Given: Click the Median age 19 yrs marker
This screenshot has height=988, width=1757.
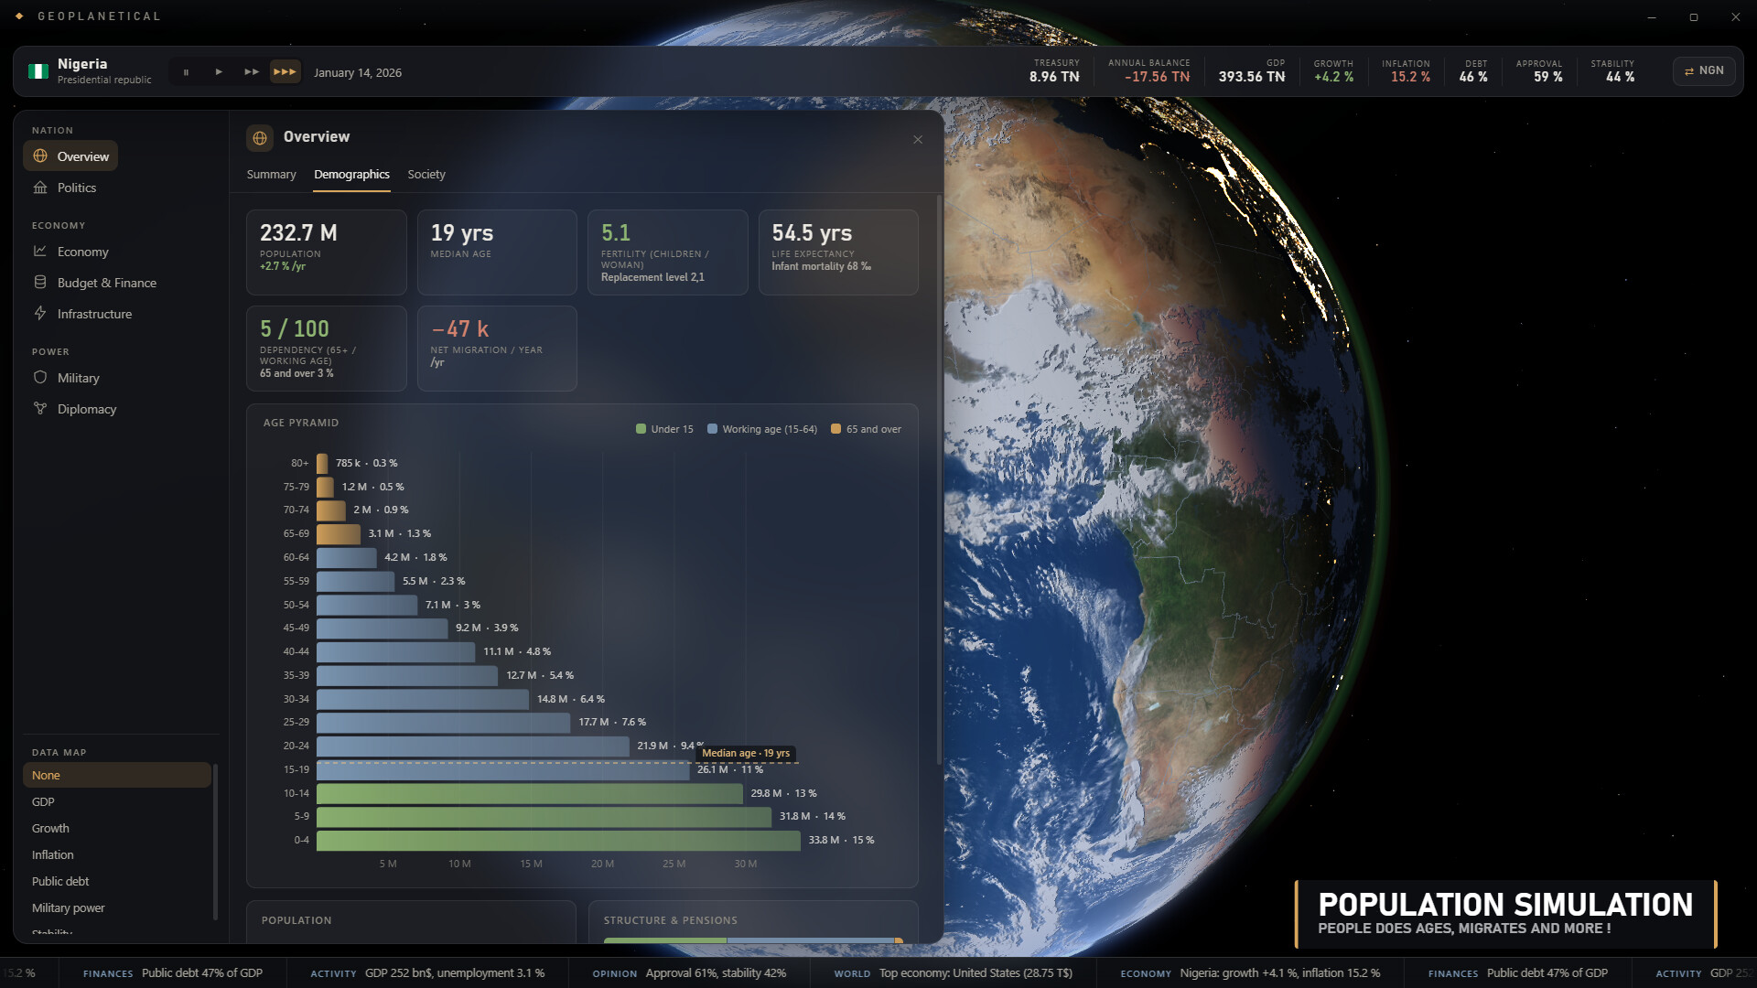Looking at the screenshot, I should (746, 754).
